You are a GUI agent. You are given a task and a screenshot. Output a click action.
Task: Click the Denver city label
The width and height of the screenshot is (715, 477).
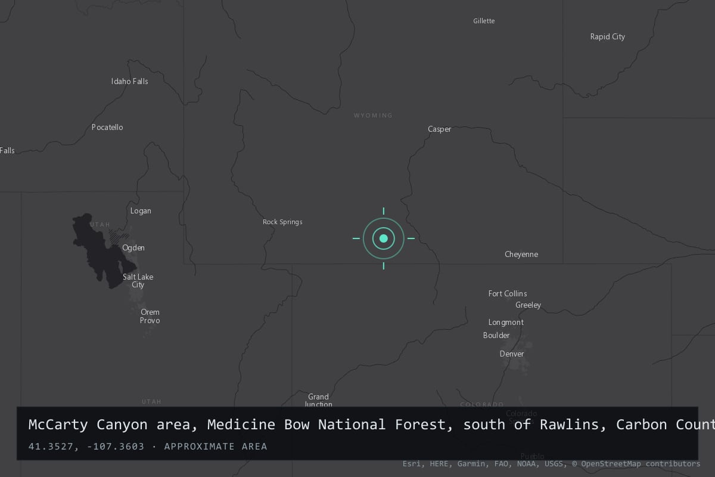click(x=512, y=354)
